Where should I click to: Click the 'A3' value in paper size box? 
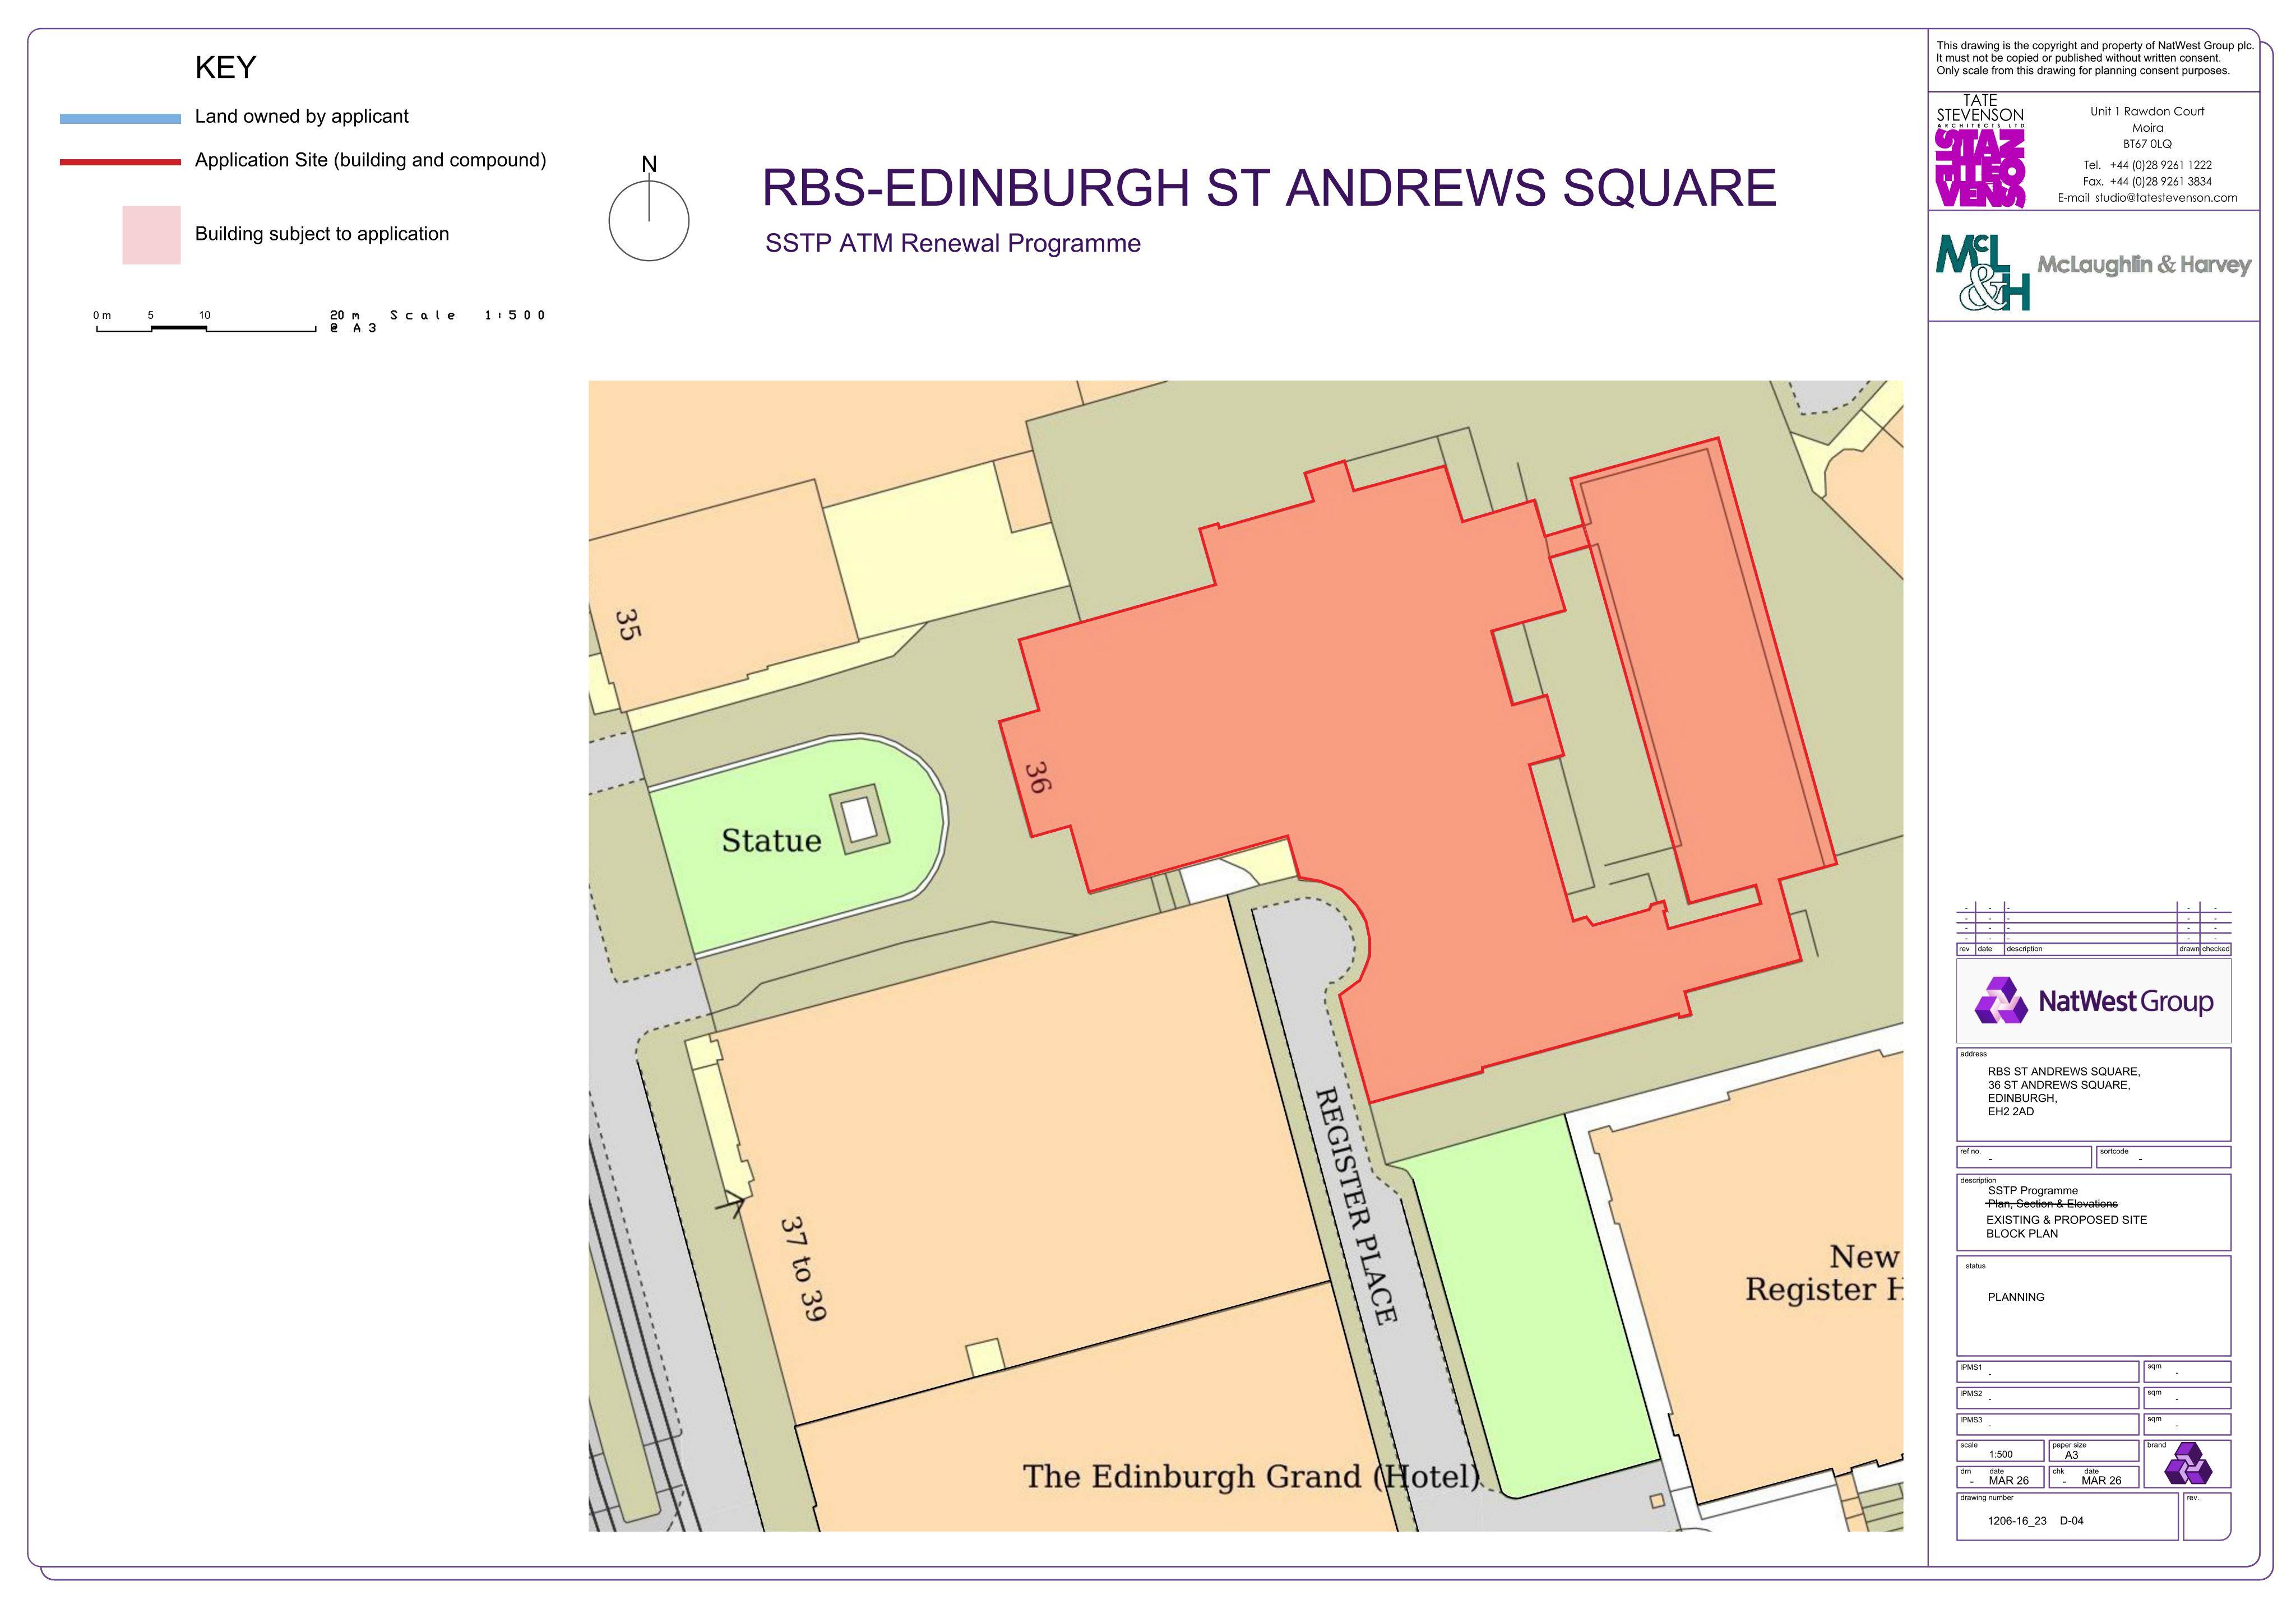point(2071,1456)
